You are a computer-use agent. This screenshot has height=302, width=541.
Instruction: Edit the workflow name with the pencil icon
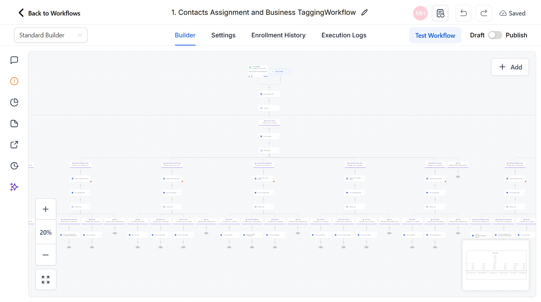tap(365, 12)
